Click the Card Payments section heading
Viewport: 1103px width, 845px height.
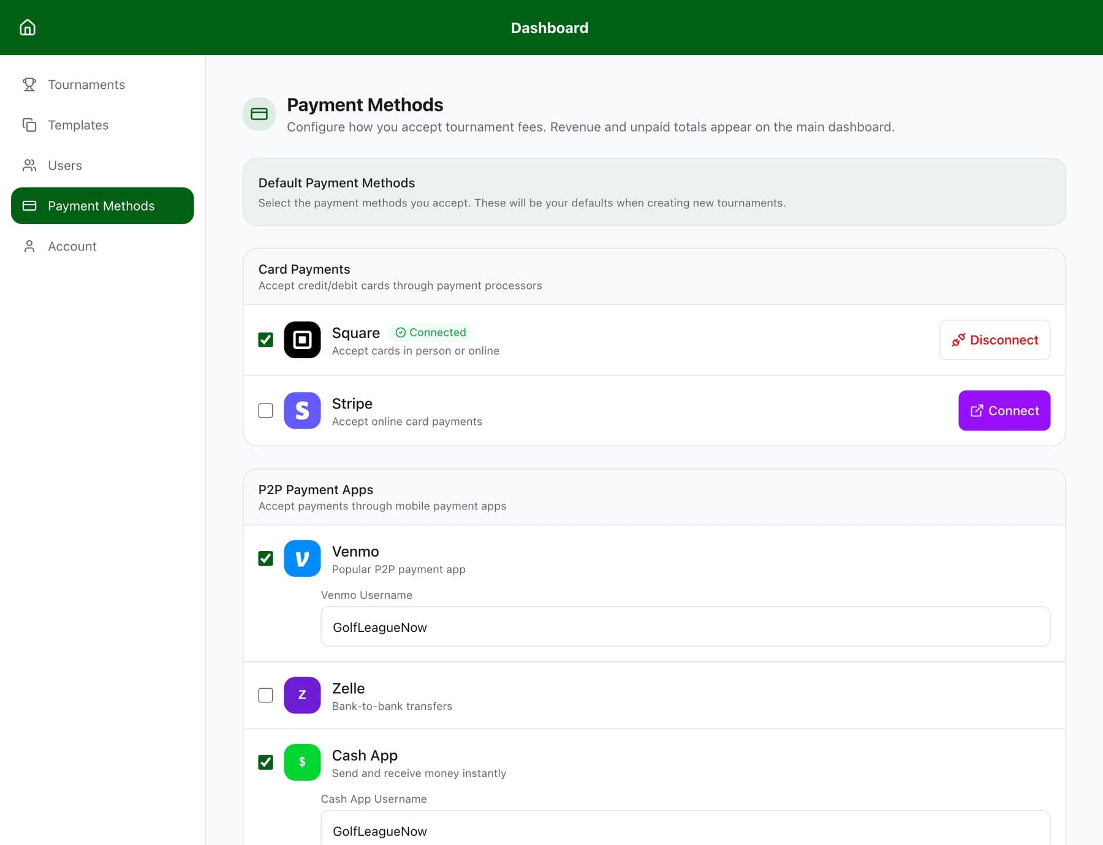click(305, 269)
